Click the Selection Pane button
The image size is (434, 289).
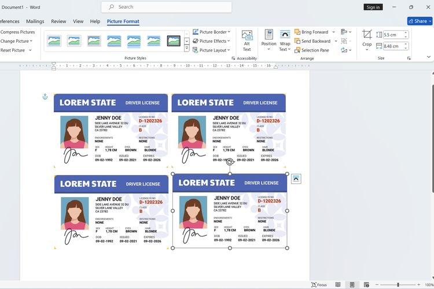tap(311, 50)
